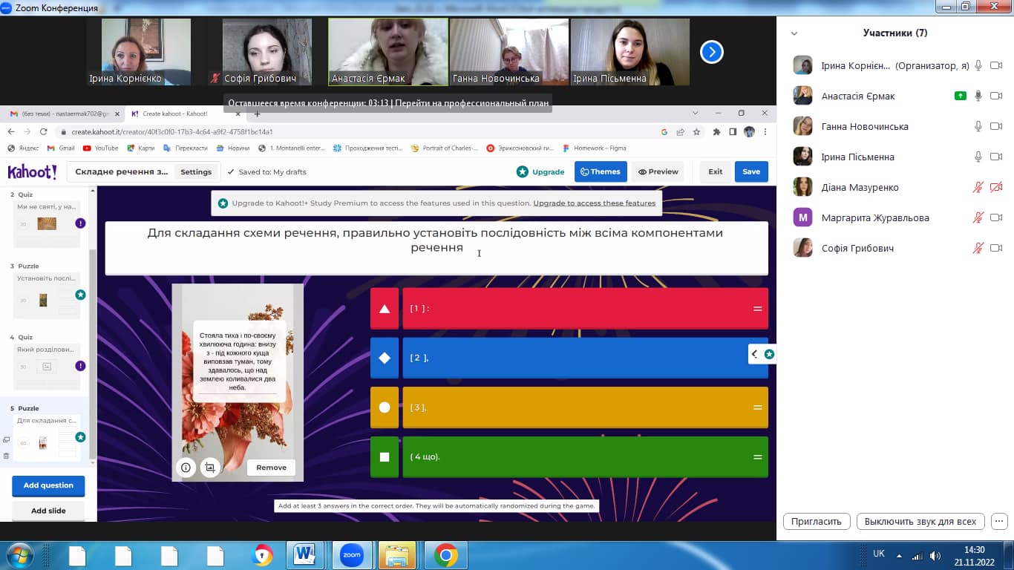Click the image info icon on picture

tap(186, 468)
